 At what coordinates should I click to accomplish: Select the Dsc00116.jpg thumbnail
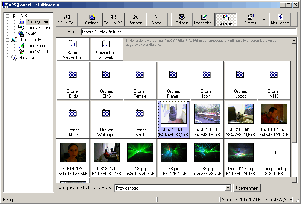240,158
